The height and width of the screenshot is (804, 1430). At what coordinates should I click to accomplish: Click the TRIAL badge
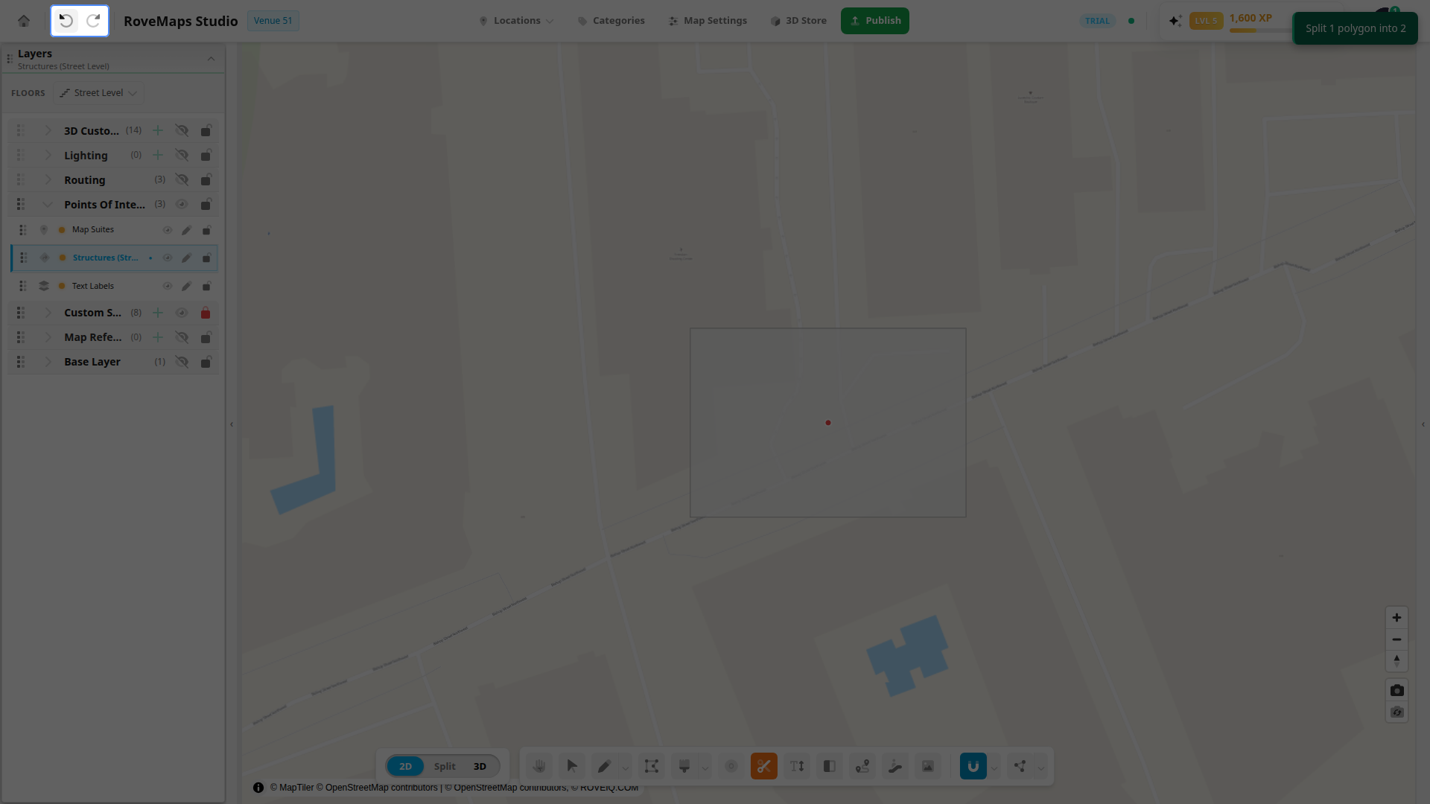[x=1097, y=21]
